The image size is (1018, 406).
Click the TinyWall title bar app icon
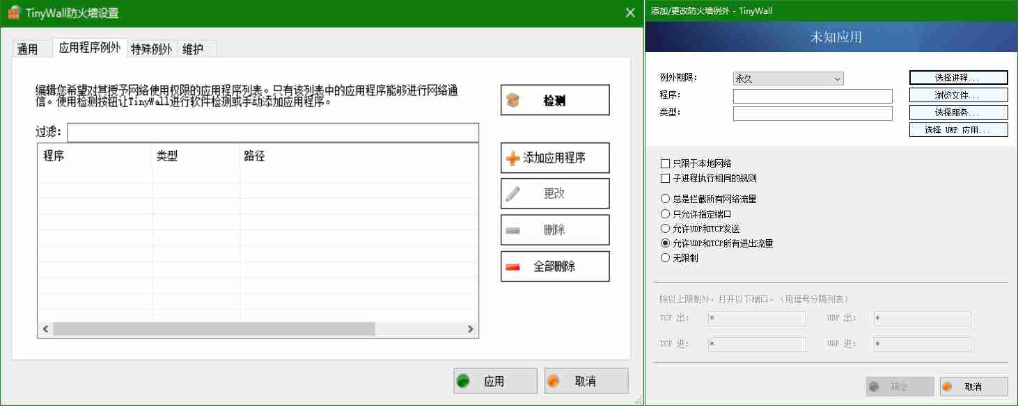(13, 12)
